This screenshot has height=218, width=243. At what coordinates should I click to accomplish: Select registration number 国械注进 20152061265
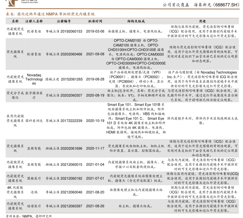[x=64, y=79]
